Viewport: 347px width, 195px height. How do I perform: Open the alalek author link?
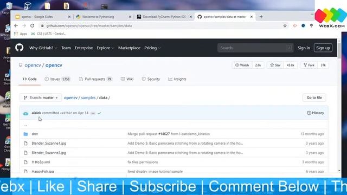click(36, 113)
